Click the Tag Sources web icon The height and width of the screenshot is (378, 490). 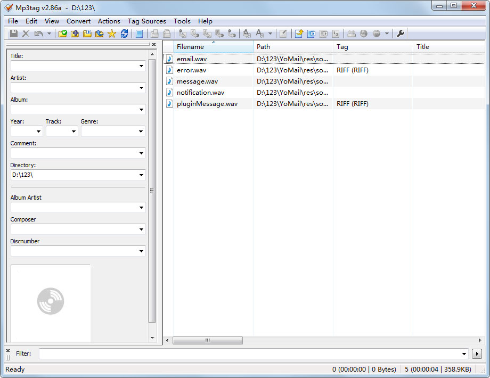point(377,34)
